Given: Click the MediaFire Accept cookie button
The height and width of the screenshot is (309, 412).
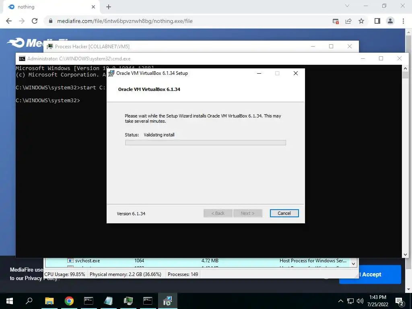Looking at the screenshot, I should point(370,274).
